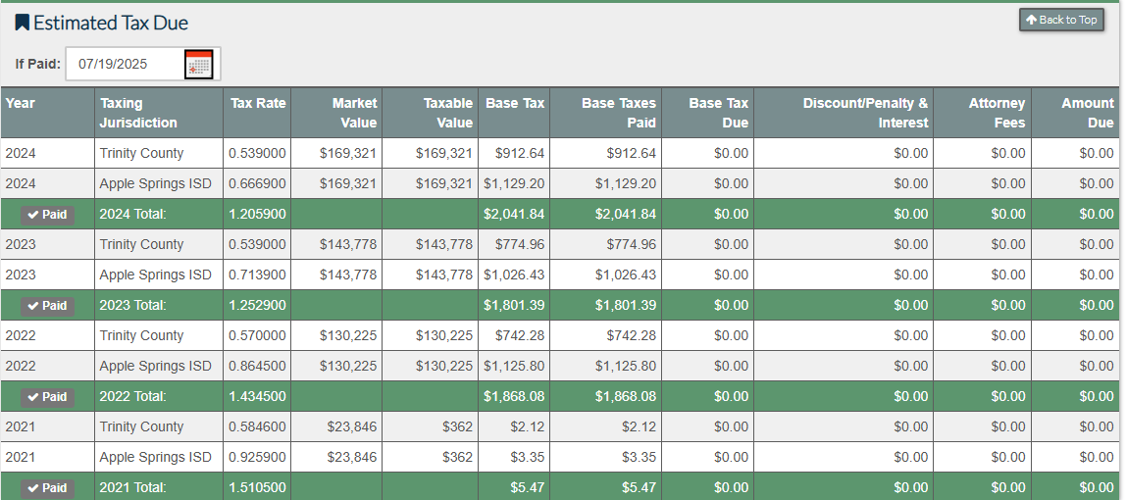
Task: Click the Year column header
Action: point(21,103)
